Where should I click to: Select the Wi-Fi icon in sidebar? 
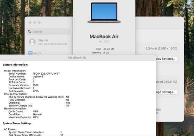(30, 53)
